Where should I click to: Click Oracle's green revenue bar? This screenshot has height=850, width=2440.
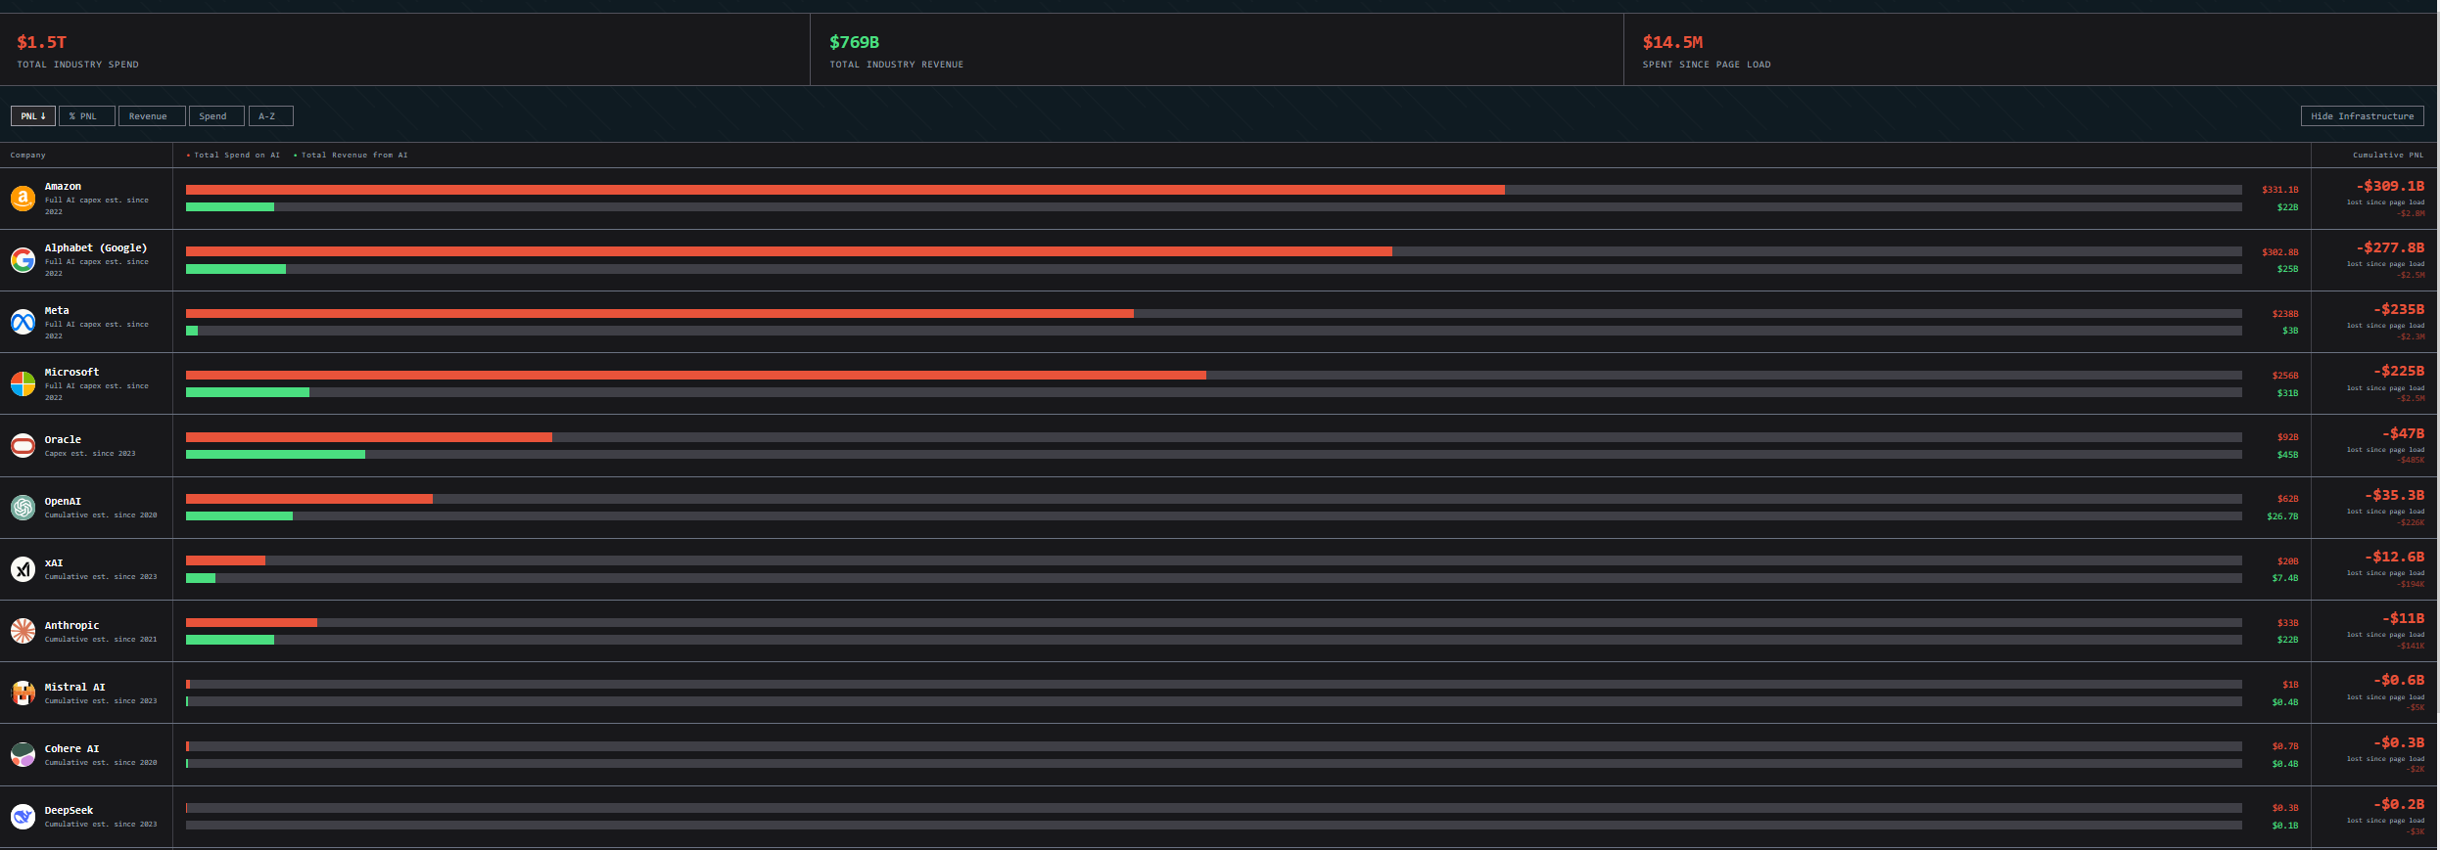(275, 454)
